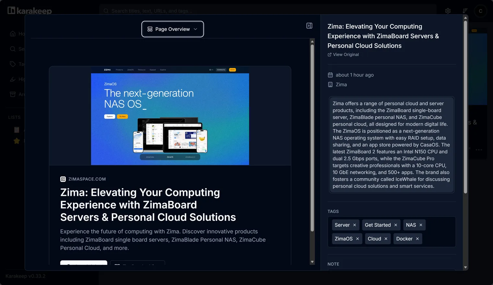Screen dimensions: 493x285
Task: Click the Server tag label
Action: [342, 225]
